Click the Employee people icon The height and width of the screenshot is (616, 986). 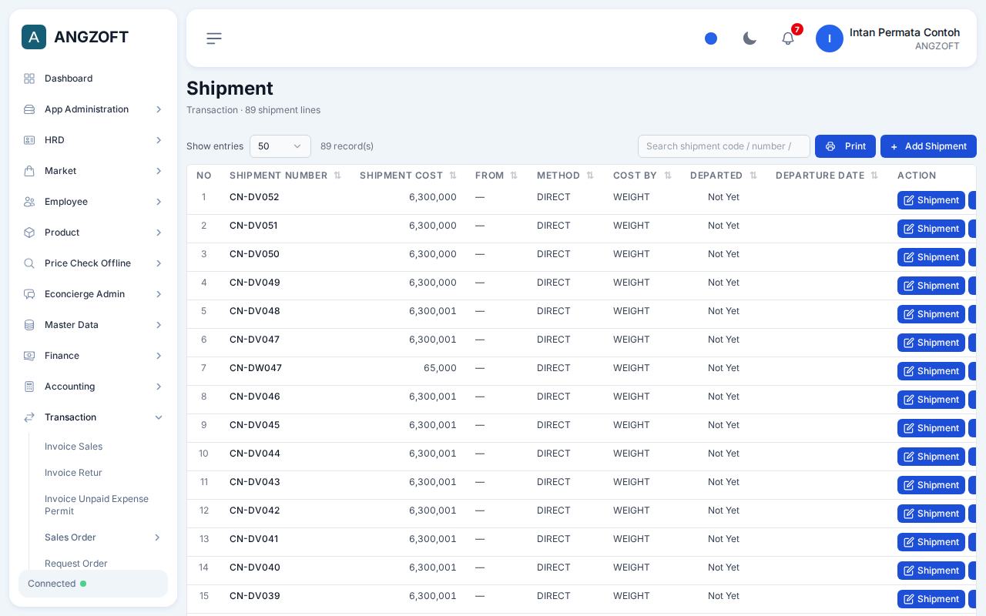tap(29, 202)
